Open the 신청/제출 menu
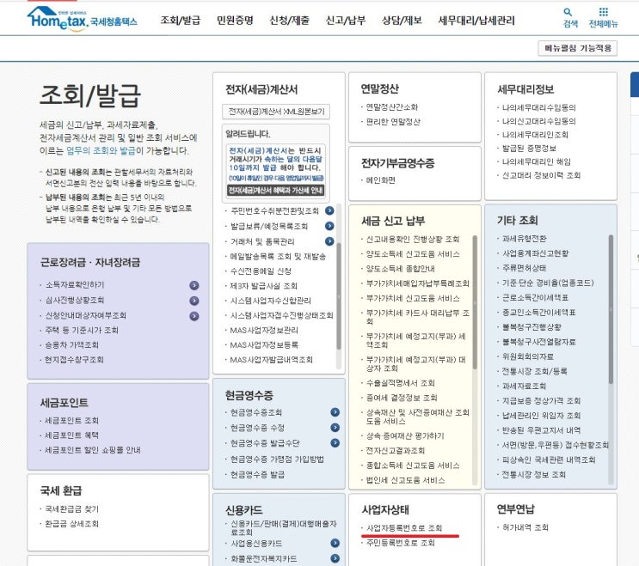639x566 pixels. (x=289, y=21)
